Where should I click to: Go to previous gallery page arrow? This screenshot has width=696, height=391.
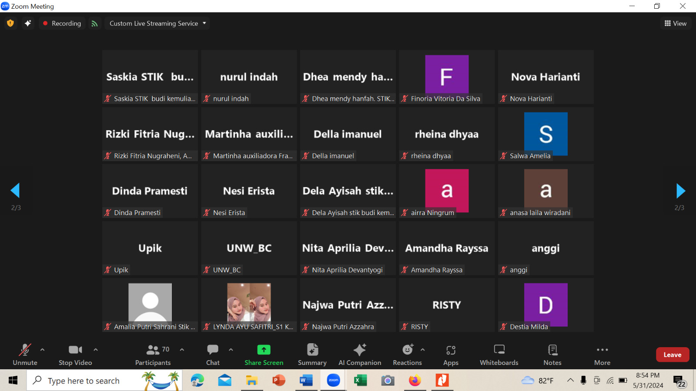(x=15, y=190)
